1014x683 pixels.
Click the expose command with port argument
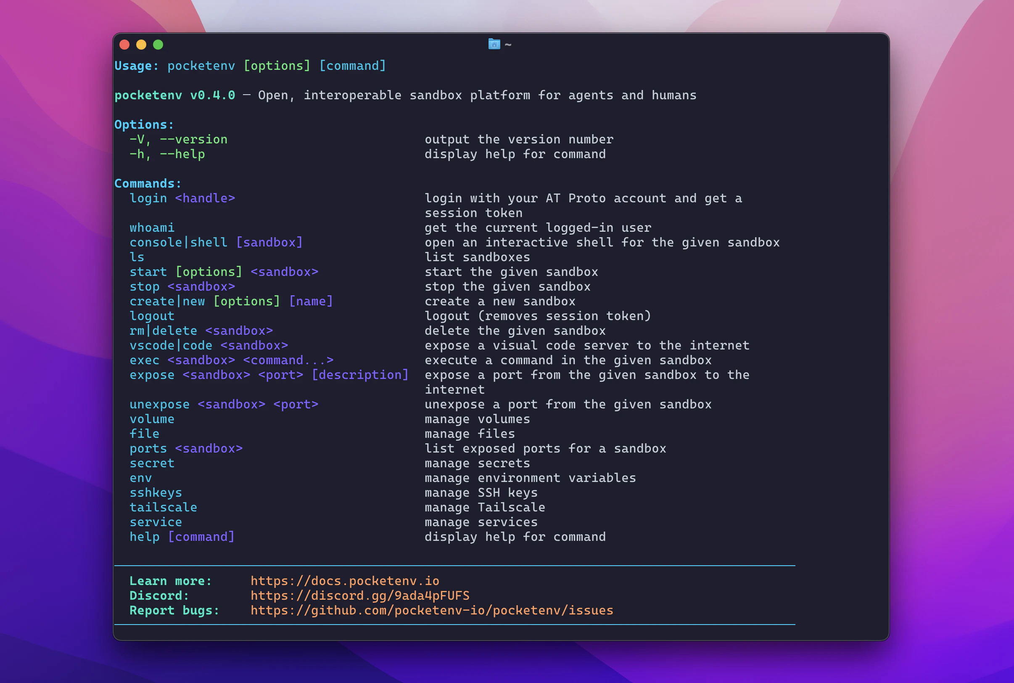(x=269, y=375)
